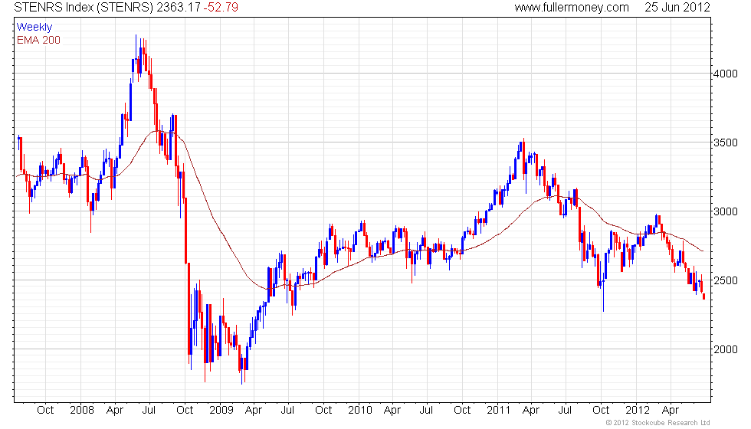Screen dimensions: 751x429
Task: Open the www.fullermoney.com link text
Action: coord(572,8)
